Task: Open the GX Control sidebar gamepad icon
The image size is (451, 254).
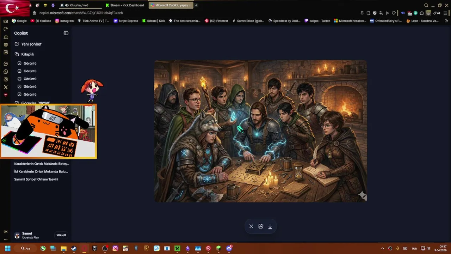Action: tap(6, 21)
